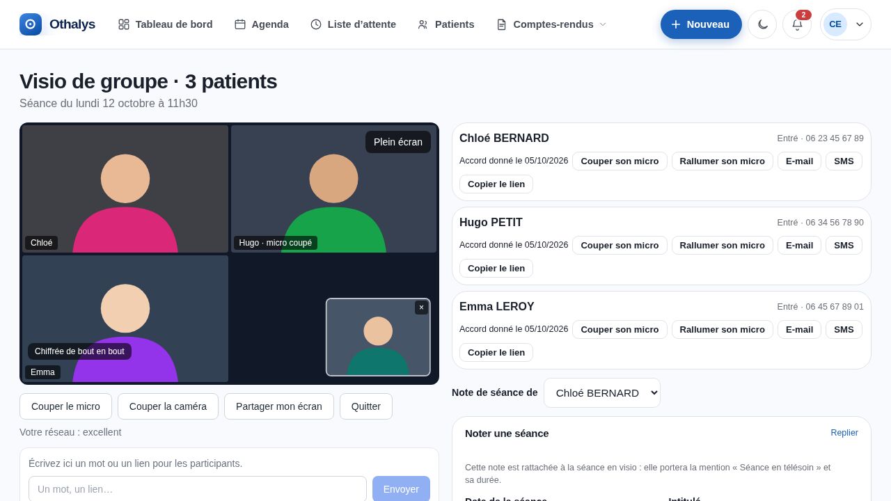Send SMS to Emma LEROY
The height and width of the screenshot is (501, 891).
pos(844,329)
